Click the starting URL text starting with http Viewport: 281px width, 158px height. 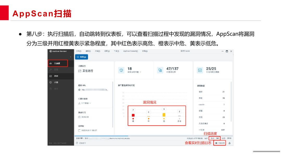tap(95, 90)
